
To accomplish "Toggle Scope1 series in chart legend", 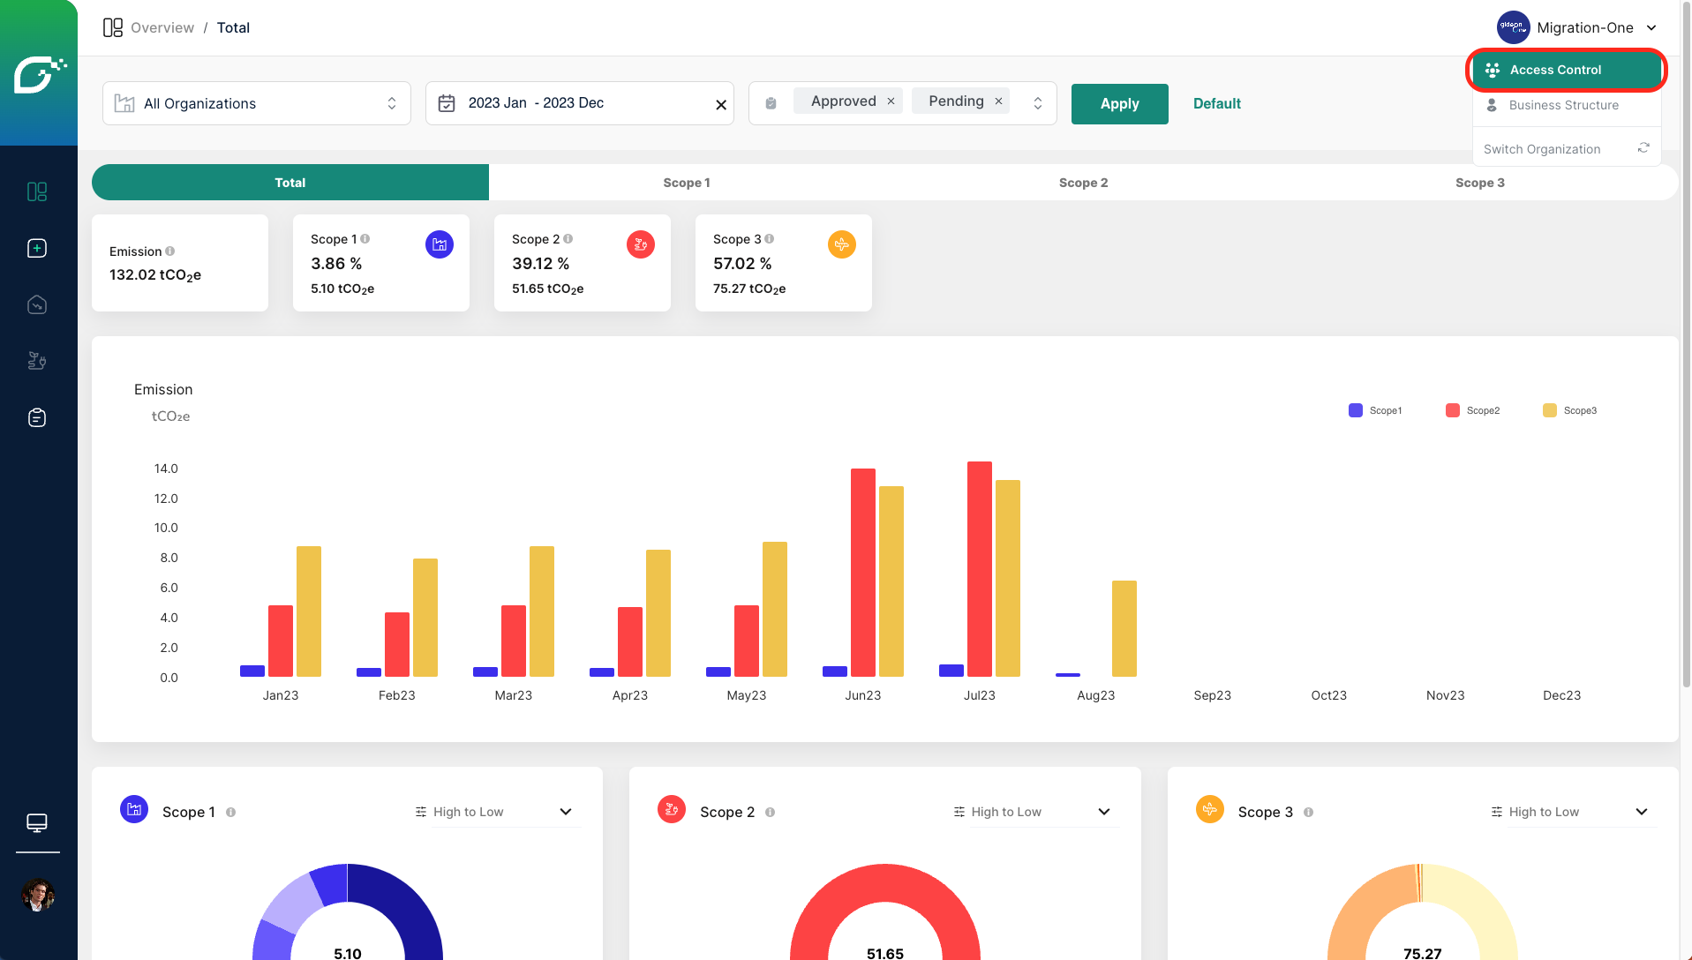I will (x=1375, y=410).
